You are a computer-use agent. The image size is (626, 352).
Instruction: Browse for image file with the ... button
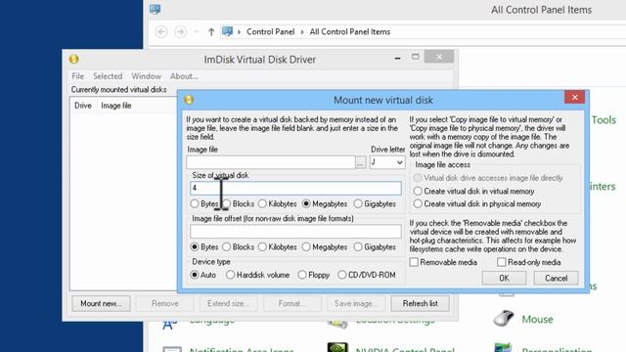361,162
